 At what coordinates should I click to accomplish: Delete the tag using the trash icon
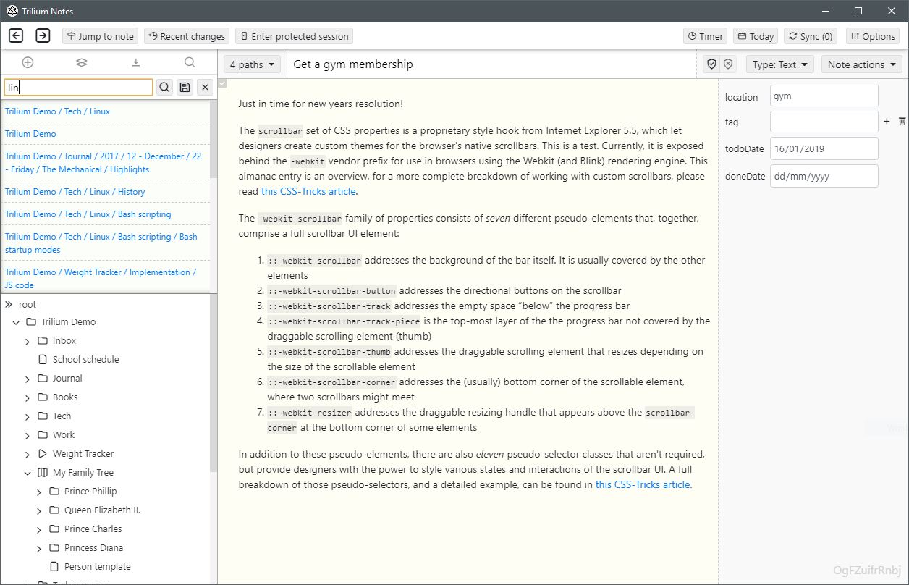coord(902,122)
